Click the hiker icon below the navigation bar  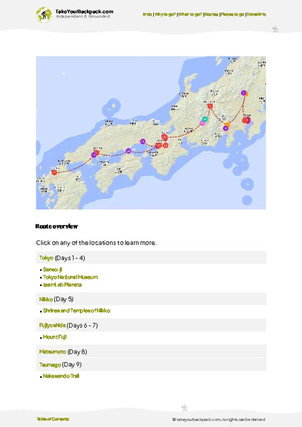click(275, 29)
